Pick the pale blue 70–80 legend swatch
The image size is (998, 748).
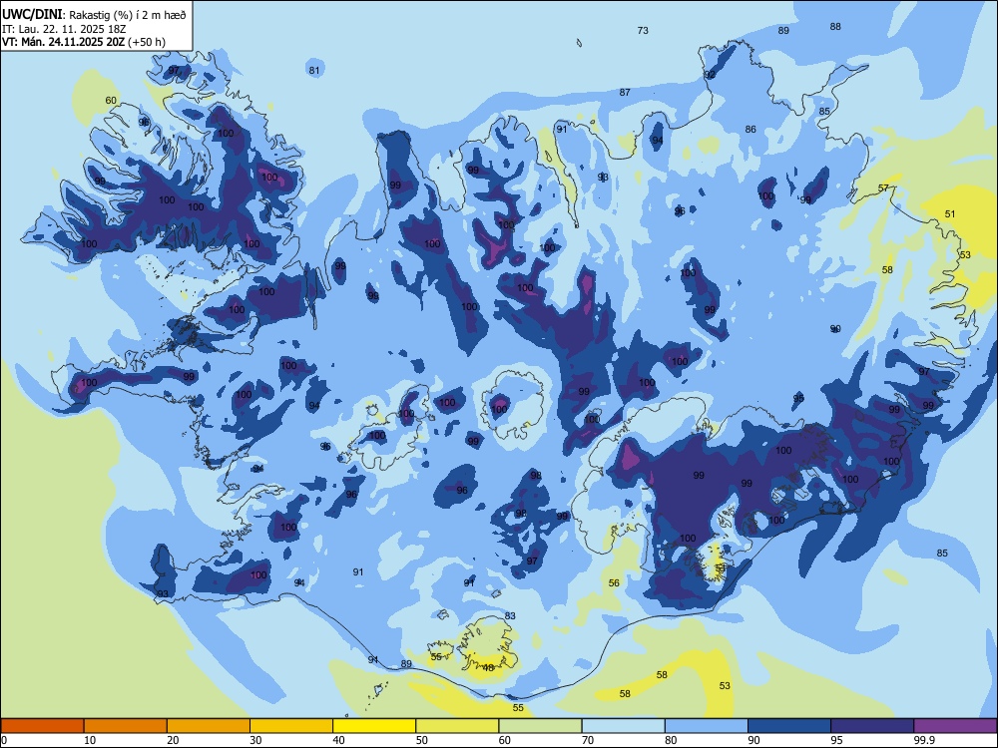(x=623, y=726)
